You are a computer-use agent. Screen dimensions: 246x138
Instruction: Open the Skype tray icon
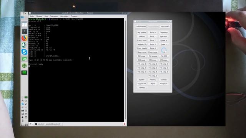pos(23,104)
